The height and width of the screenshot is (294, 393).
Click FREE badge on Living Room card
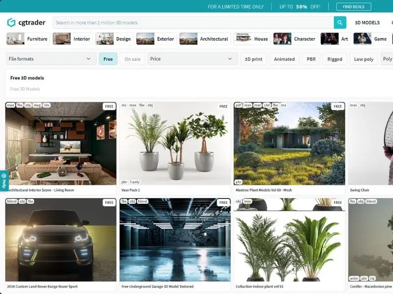[x=109, y=106]
